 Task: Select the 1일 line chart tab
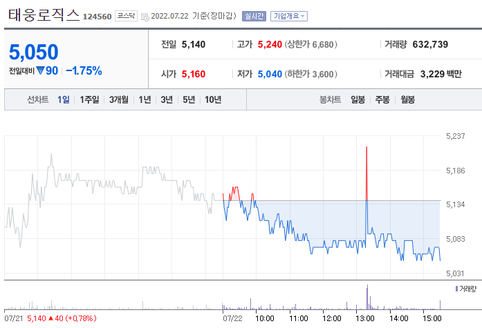[x=64, y=99]
